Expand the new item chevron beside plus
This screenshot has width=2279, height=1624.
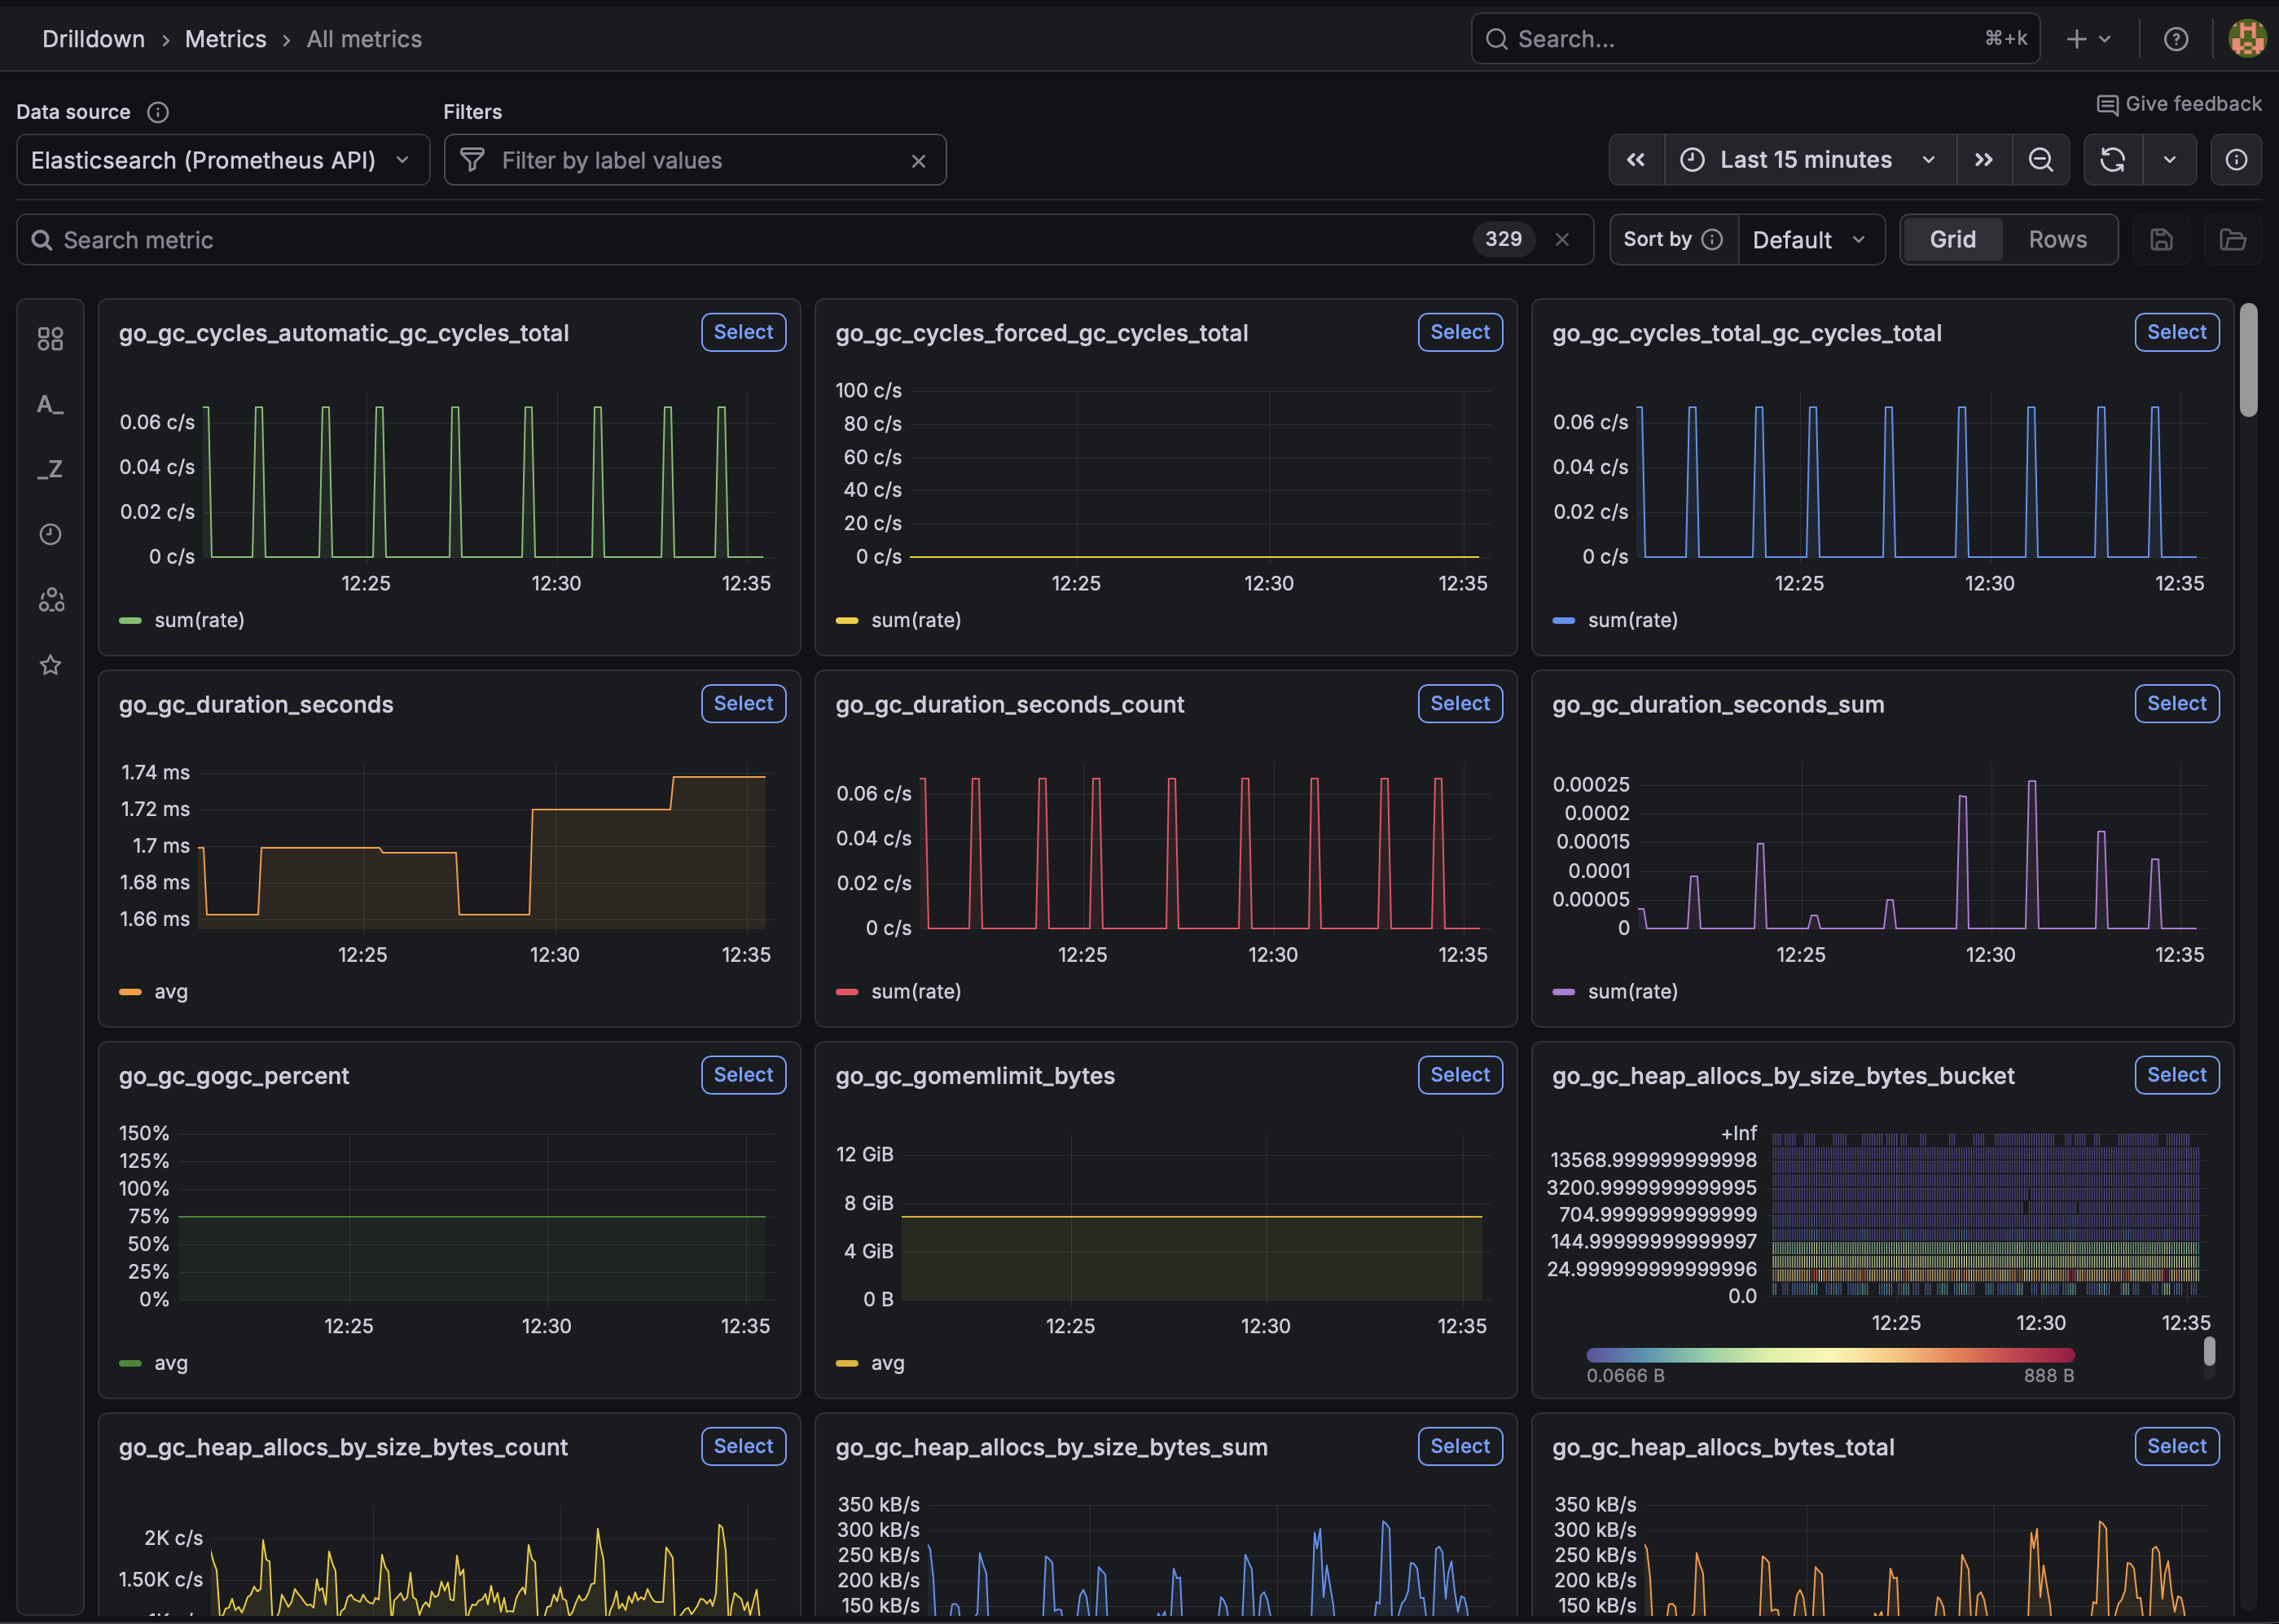pos(2104,39)
